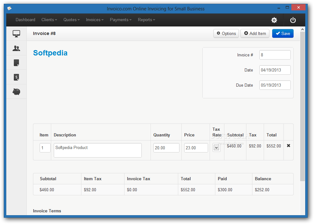Open the payments piggy bank sidebar icon
Image resolution: width=314 pixels, height=224 pixels.
[16, 92]
